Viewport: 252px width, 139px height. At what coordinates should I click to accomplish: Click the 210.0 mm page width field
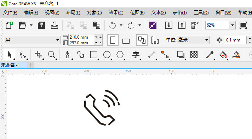[x=81, y=37]
